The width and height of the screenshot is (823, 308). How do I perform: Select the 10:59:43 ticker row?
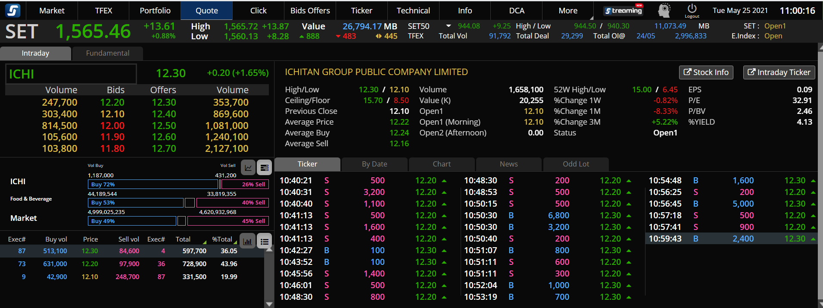[x=731, y=239]
